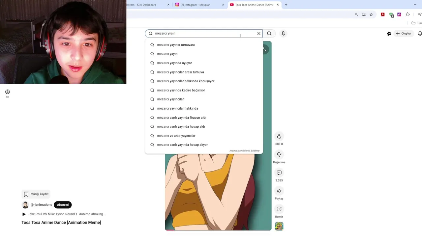Bookmark this page with star icon
422x237 pixels.
pos(371,14)
